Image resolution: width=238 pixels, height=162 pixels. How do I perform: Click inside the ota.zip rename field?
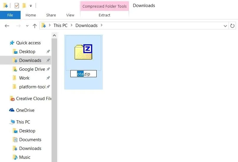[x=83, y=74]
